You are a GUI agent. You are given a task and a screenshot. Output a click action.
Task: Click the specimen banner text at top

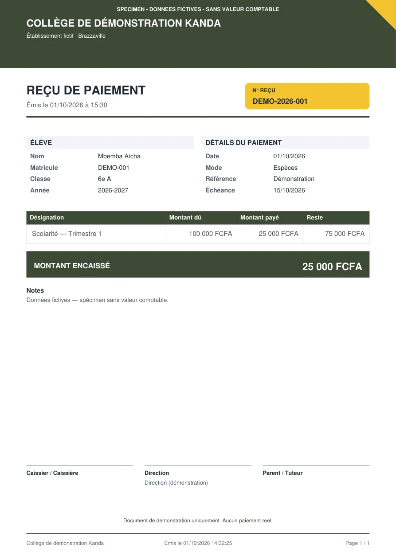(198, 9)
